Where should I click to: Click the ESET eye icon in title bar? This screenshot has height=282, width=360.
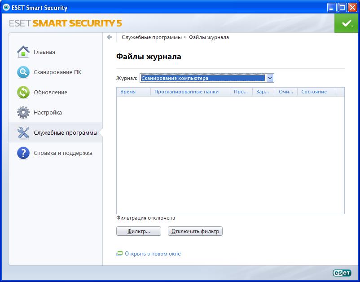6,8
